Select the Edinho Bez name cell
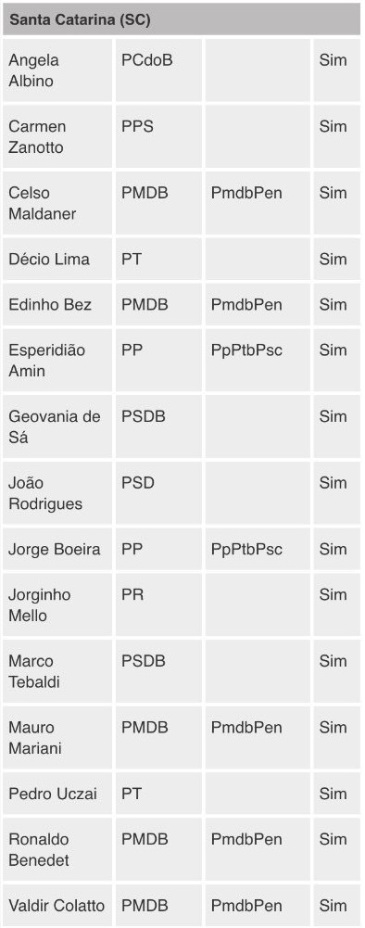Image resolution: width=365 pixels, height=928 pixels. pos(57,304)
